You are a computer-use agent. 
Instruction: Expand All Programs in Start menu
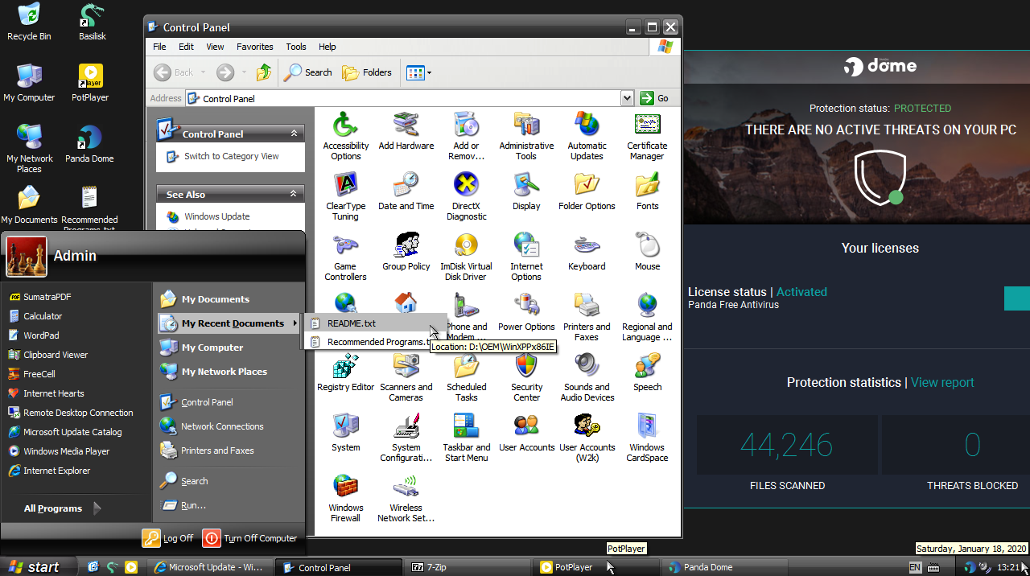tap(62, 508)
